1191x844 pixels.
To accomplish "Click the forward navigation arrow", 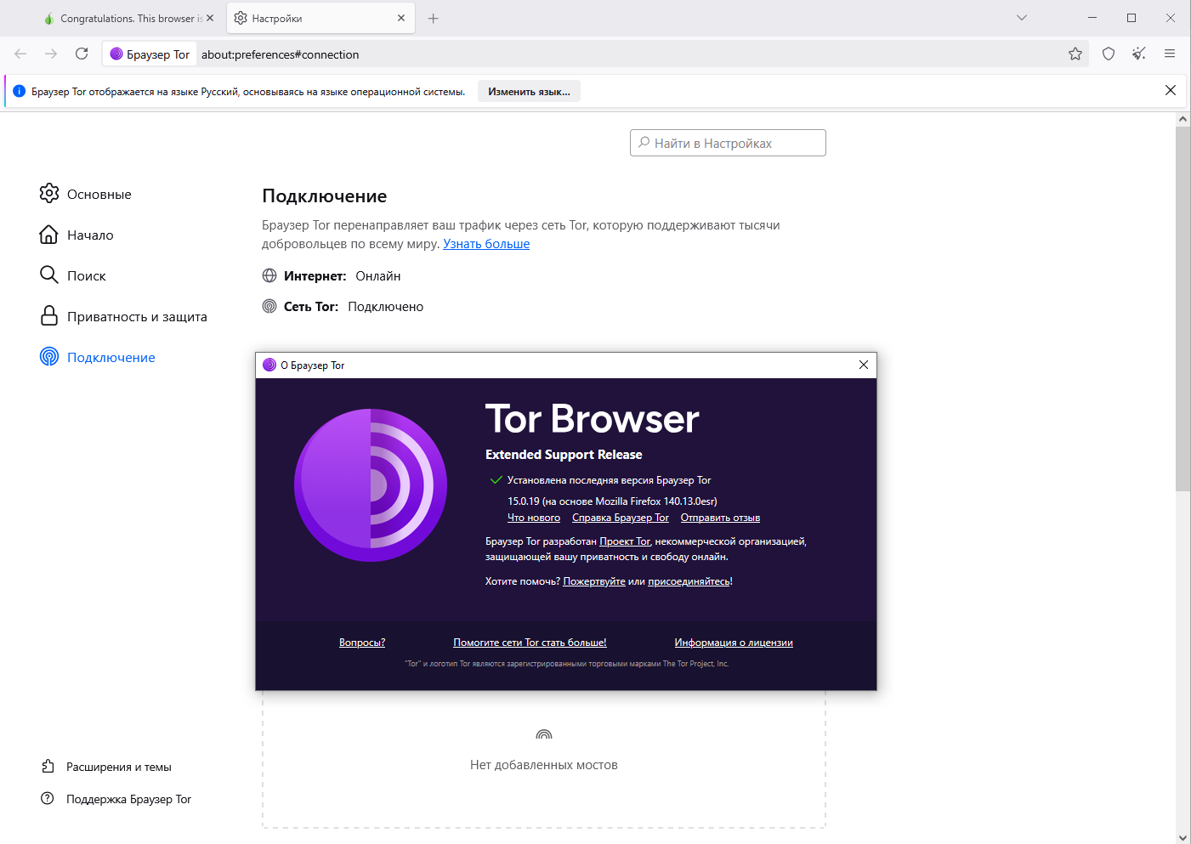I will 51,54.
